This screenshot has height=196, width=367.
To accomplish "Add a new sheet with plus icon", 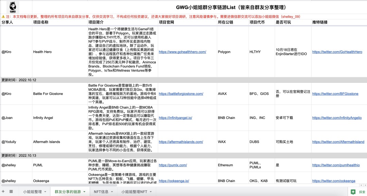I will point(3,192).
